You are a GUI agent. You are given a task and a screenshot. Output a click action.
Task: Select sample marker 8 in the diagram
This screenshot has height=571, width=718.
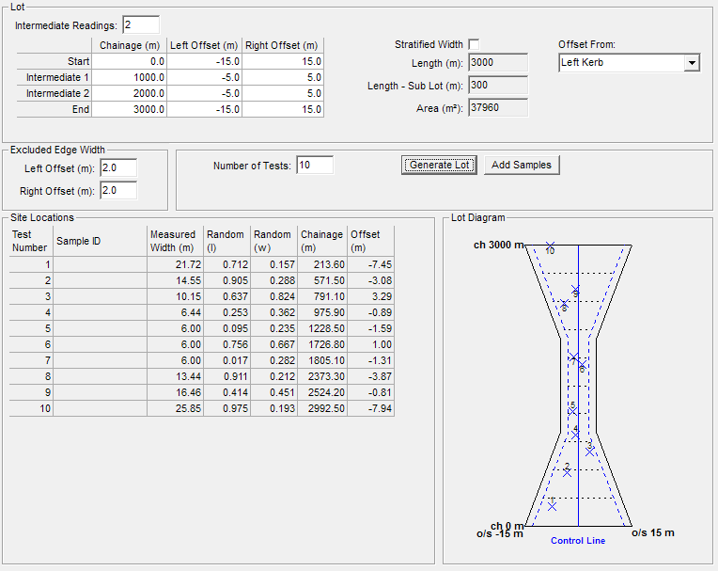click(x=564, y=304)
